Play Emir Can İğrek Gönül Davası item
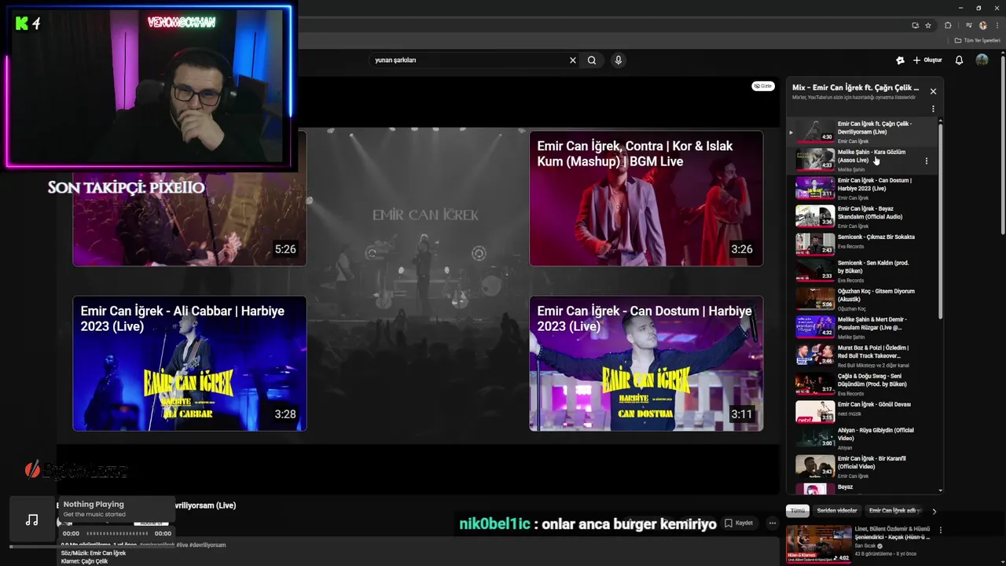This screenshot has height=566, width=1006. click(x=862, y=411)
